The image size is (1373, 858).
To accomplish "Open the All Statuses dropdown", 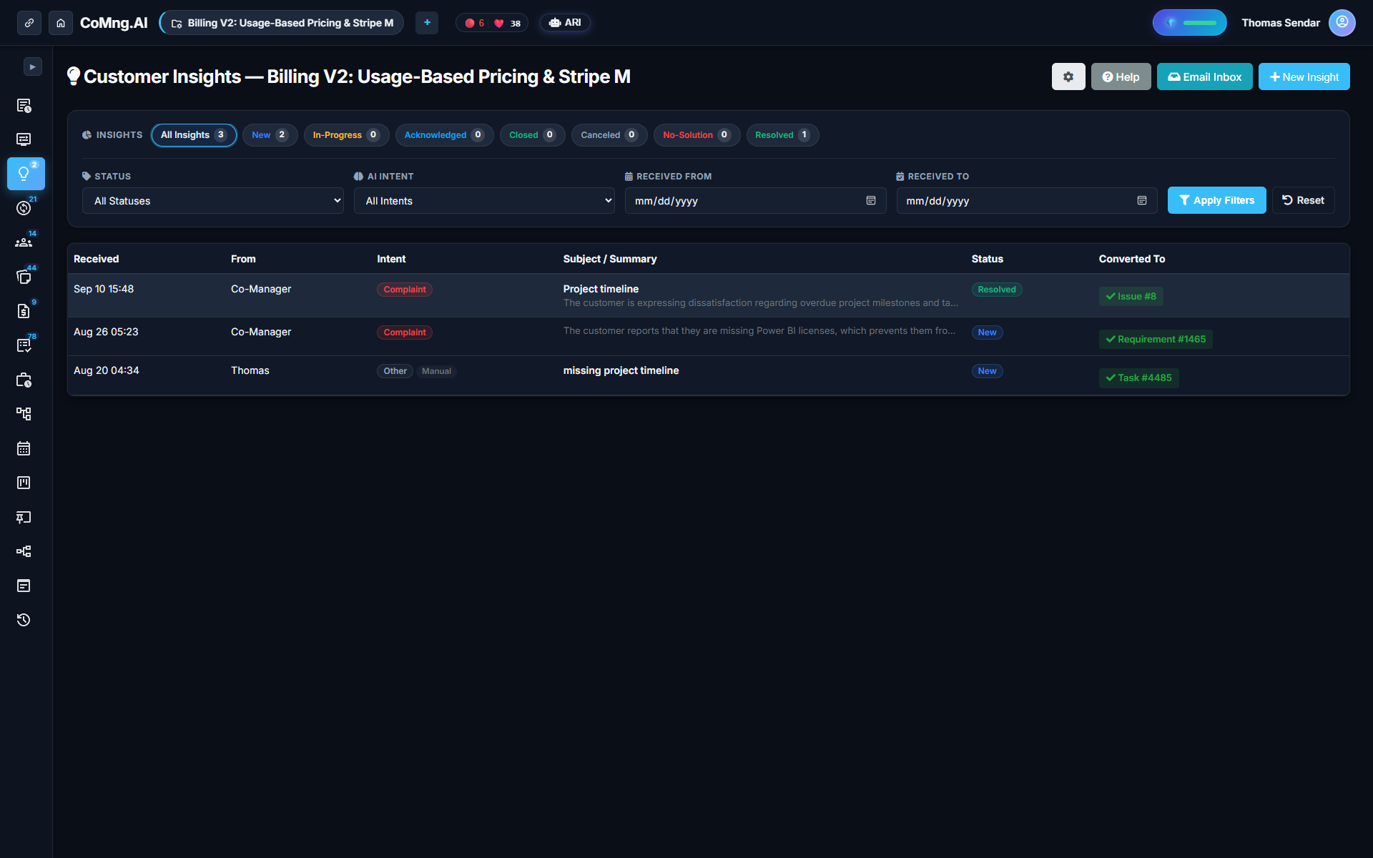I will coord(212,201).
